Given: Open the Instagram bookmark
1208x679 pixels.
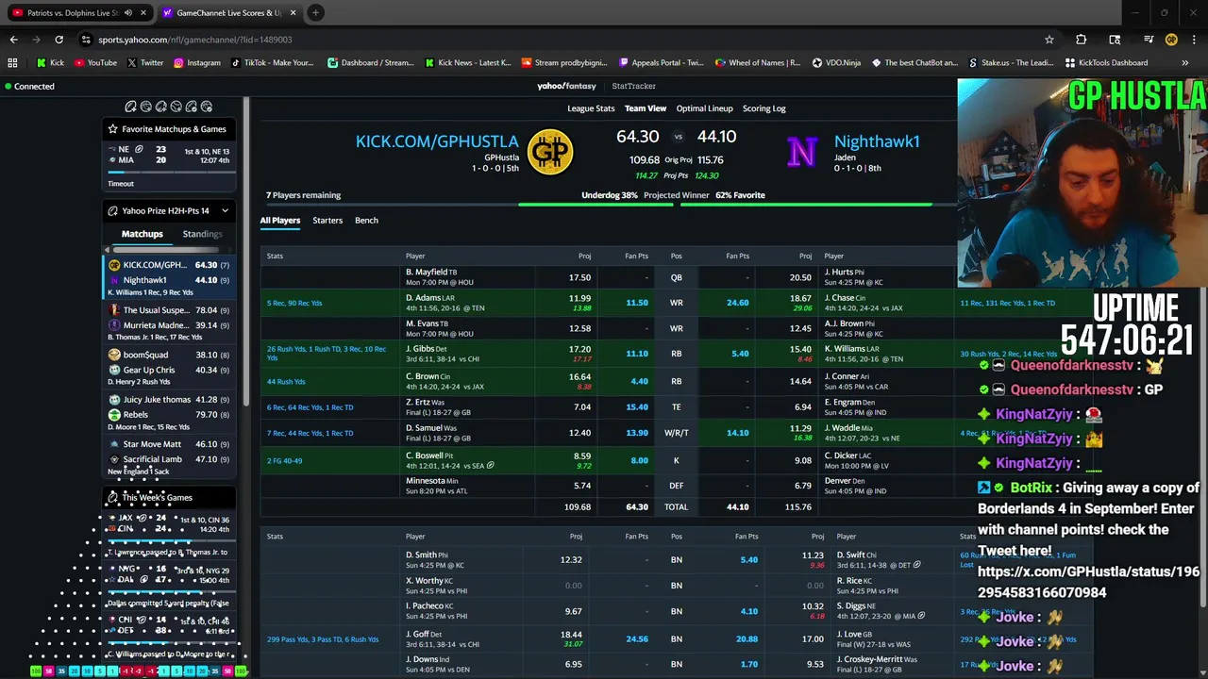Looking at the screenshot, I should click(196, 63).
